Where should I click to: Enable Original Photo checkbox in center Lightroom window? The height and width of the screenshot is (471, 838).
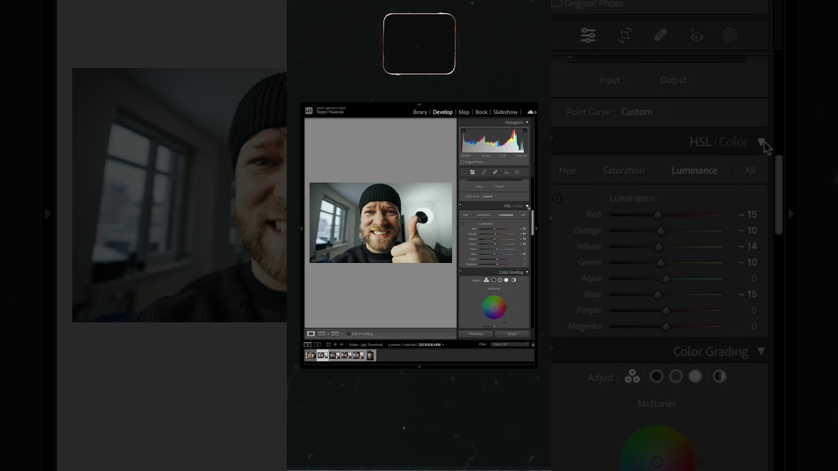(x=462, y=162)
